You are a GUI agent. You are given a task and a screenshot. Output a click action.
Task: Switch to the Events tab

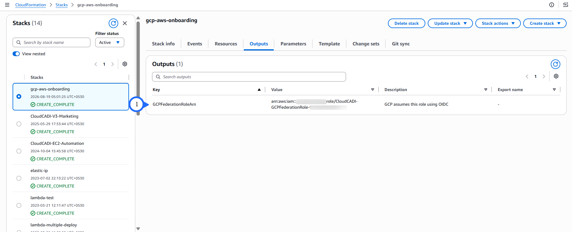click(195, 44)
